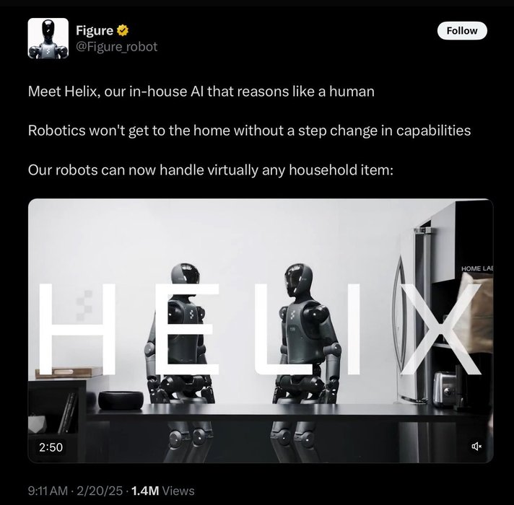Open the Figure profile avatar
The height and width of the screenshot is (505, 514).
[48, 38]
